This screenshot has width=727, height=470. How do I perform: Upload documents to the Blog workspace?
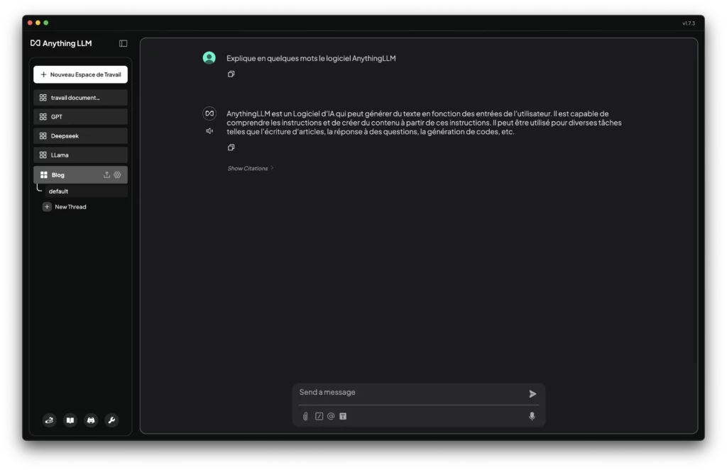(106, 174)
